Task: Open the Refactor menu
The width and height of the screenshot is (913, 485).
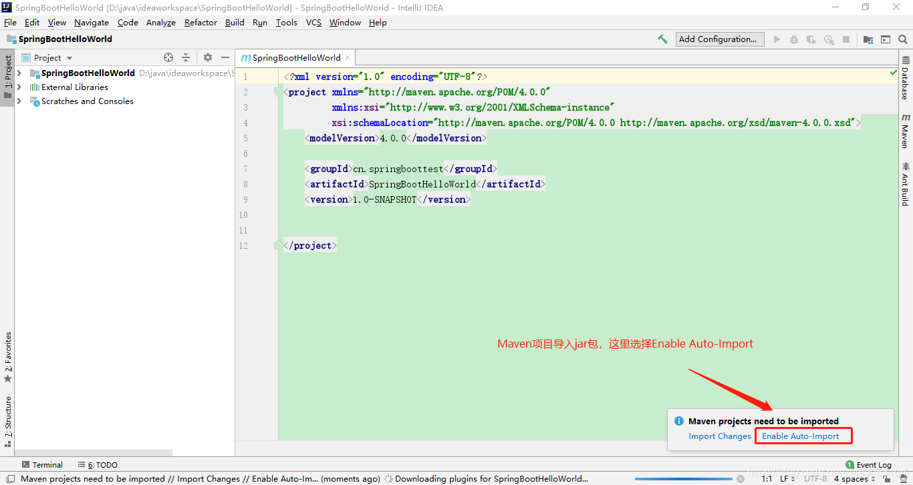Action: coord(201,23)
